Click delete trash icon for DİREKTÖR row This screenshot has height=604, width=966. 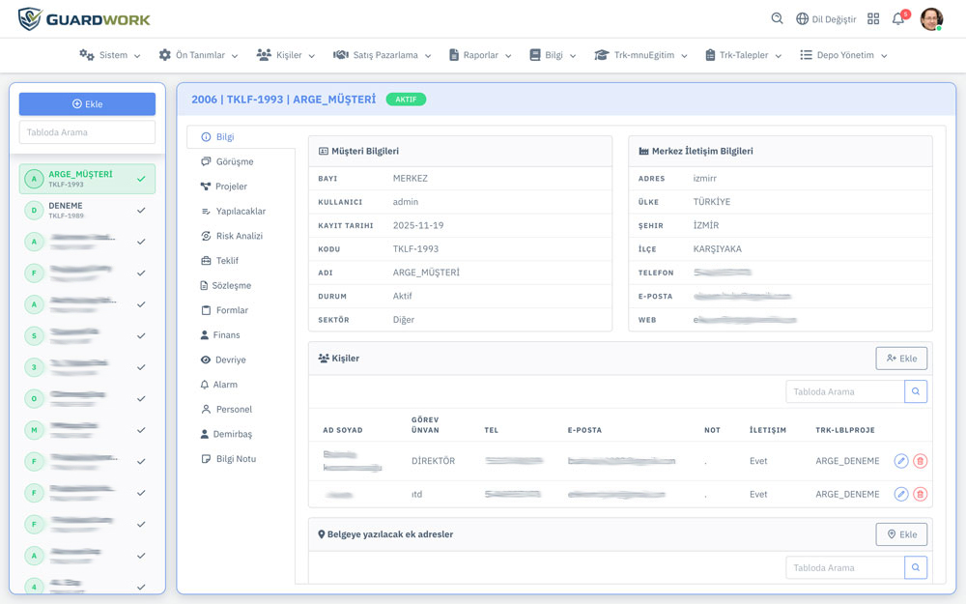920,461
